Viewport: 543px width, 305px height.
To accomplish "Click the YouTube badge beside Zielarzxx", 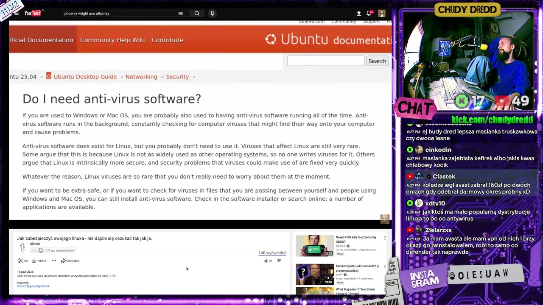I will point(410,230).
